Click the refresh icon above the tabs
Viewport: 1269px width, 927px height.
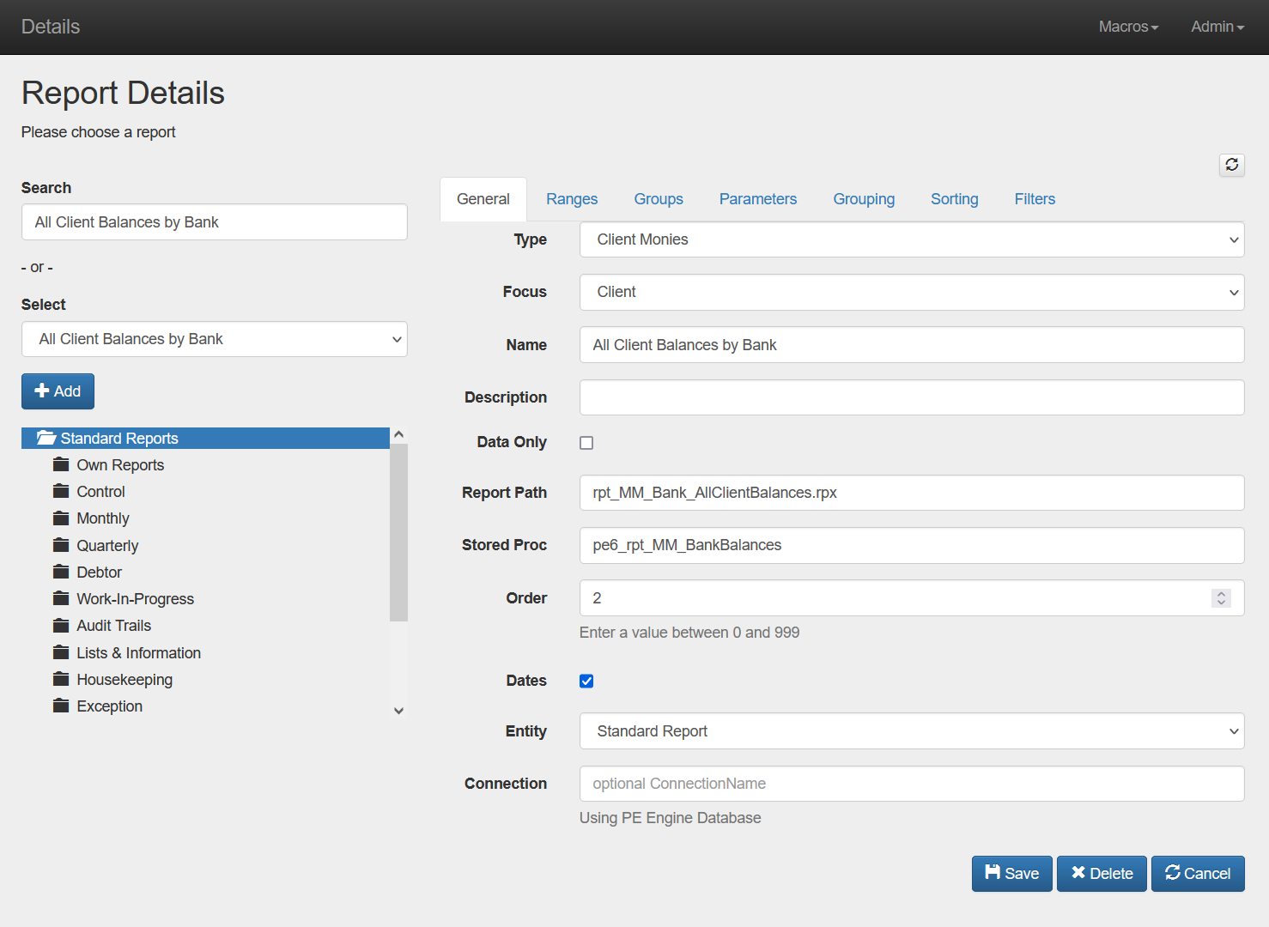tap(1232, 165)
